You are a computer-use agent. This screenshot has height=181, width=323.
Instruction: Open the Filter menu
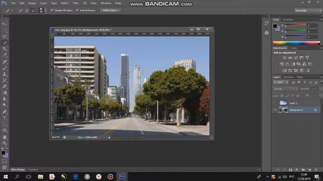pyautogui.click(x=76, y=3)
